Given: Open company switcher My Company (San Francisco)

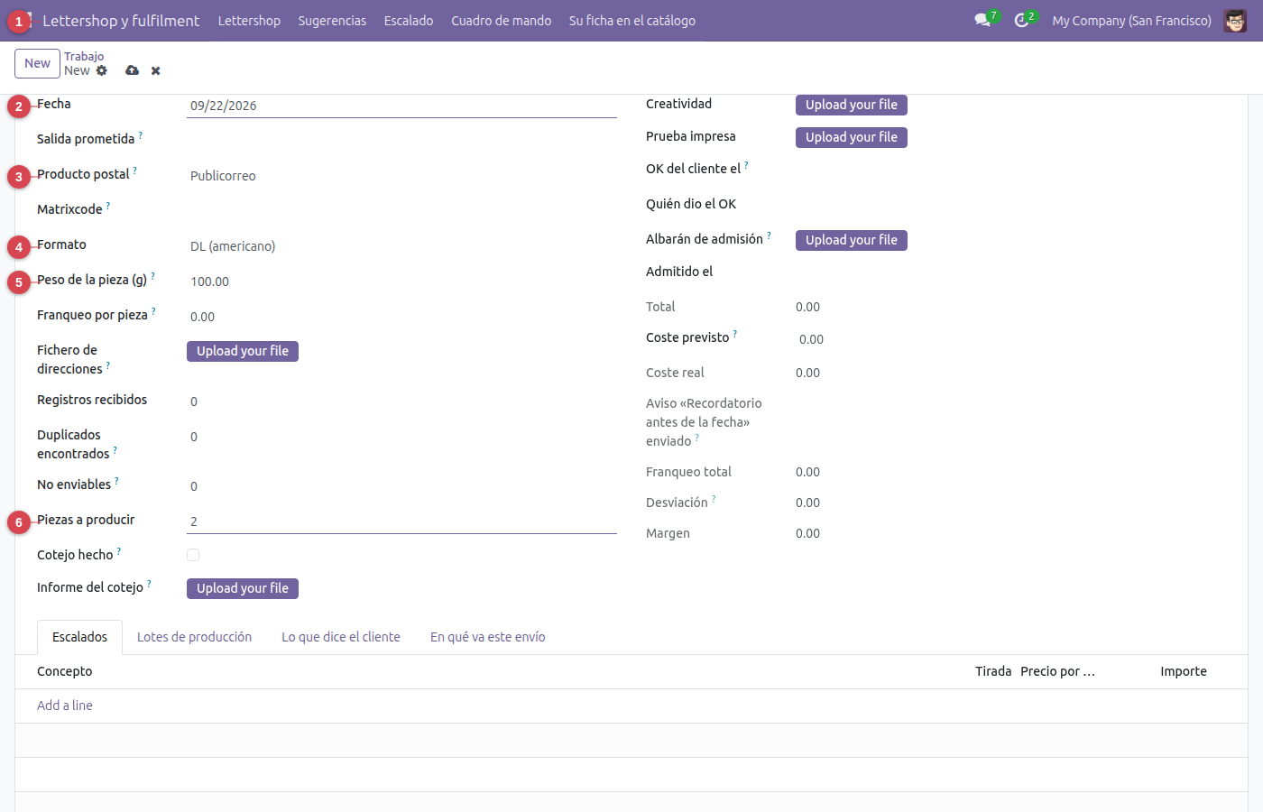Looking at the screenshot, I should (1131, 20).
